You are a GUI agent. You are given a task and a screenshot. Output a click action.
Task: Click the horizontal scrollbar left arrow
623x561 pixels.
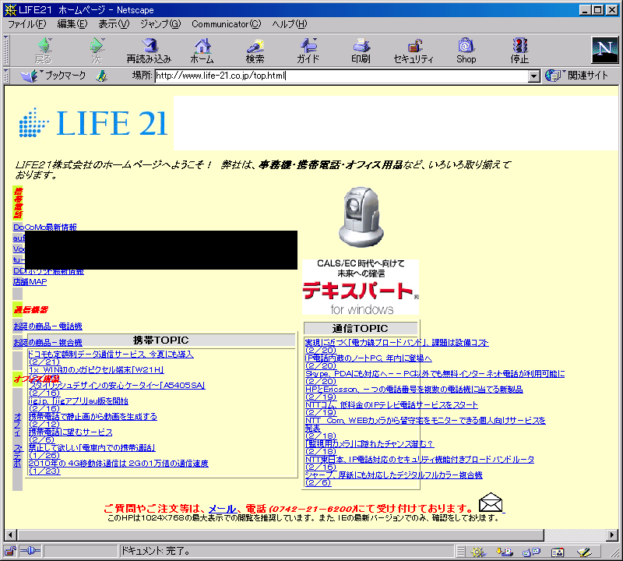click(x=11, y=535)
